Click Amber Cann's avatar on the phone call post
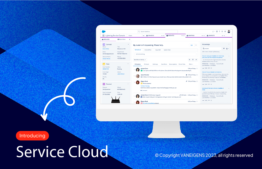The width and height of the screenshot is (262, 169). coord(138,70)
